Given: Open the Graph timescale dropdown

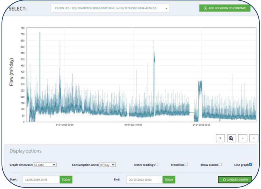Looking at the screenshot, I should [x=44, y=165].
